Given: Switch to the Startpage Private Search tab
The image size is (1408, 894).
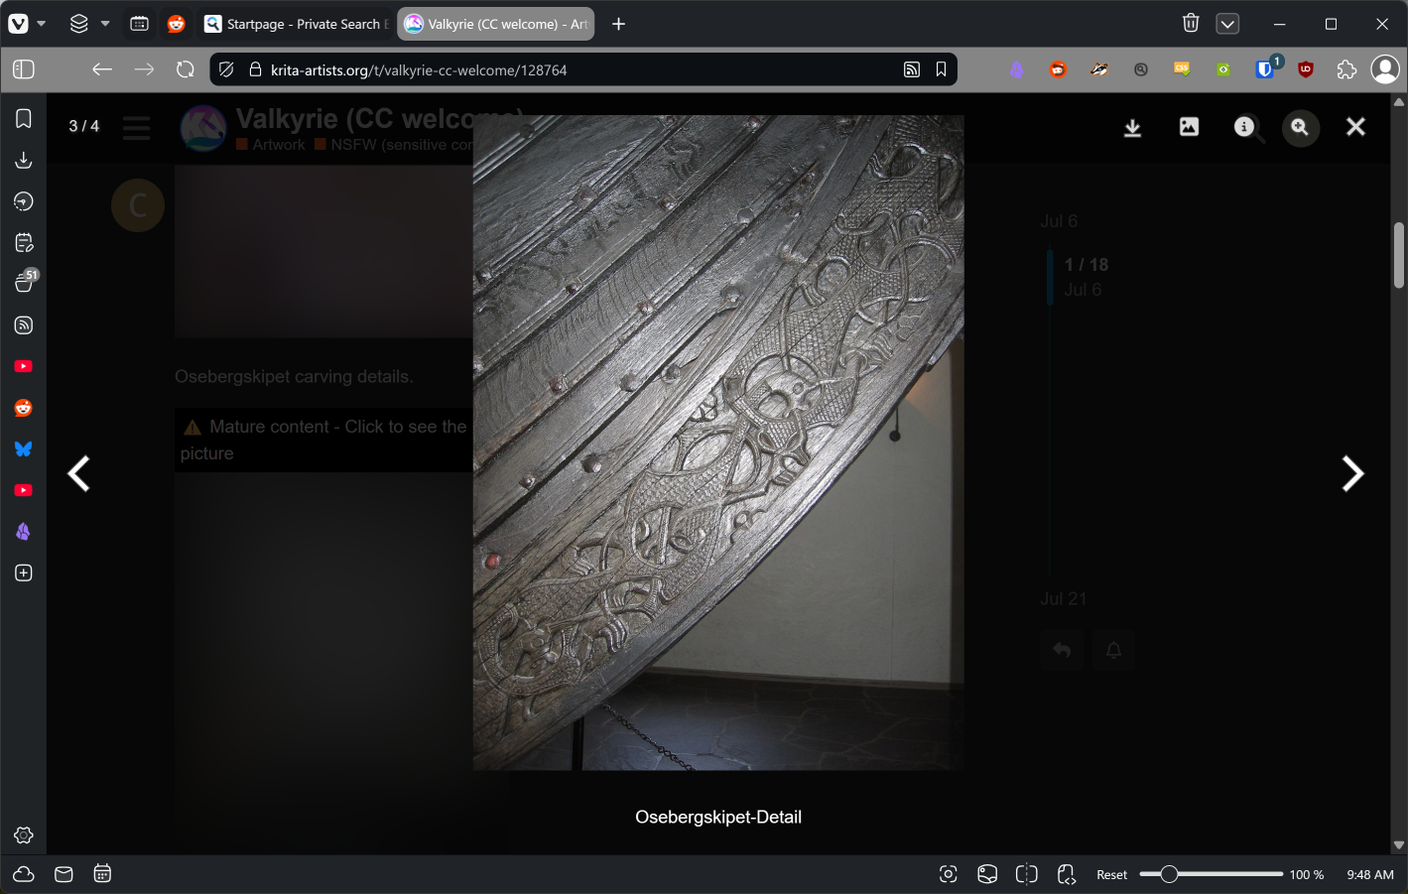Looking at the screenshot, I should (x=297, y=24).
